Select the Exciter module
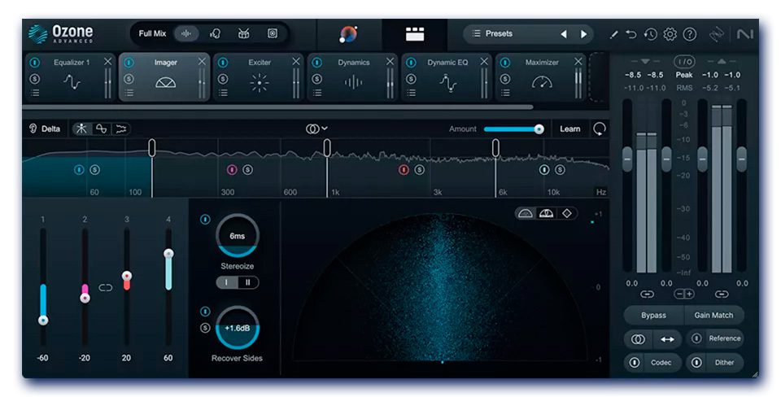 tap(259, 78)
